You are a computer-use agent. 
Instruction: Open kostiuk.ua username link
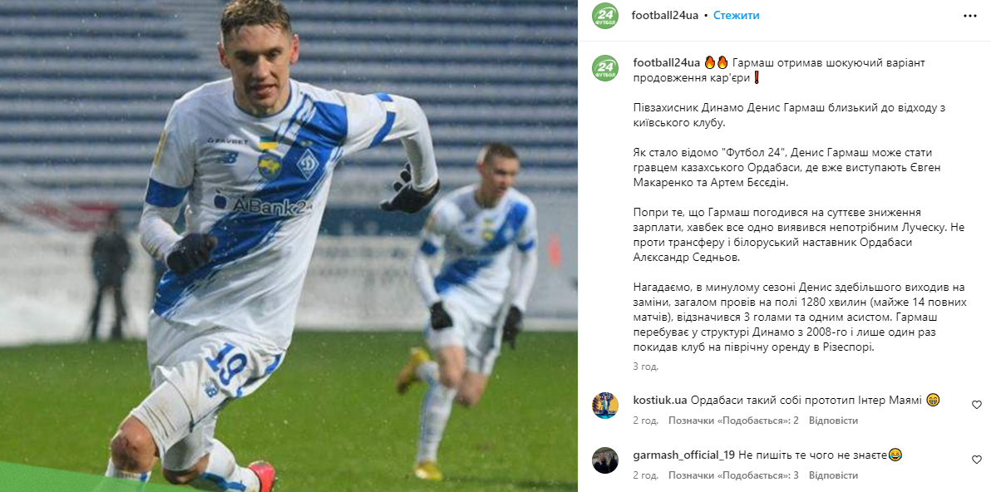[x=660, y=400]
